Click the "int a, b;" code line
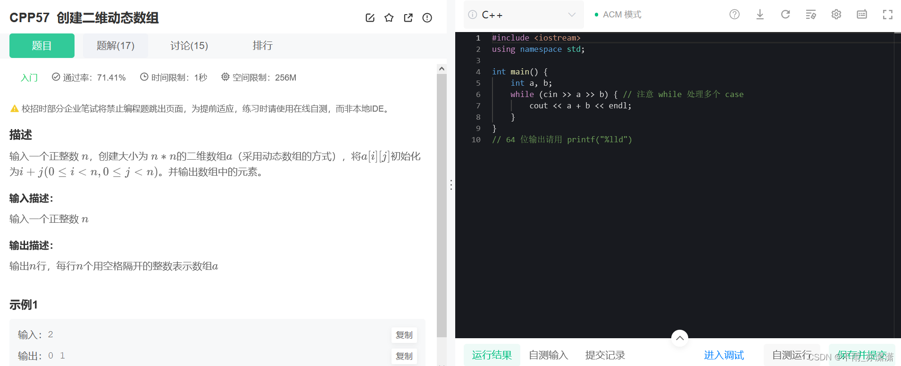 531,83
